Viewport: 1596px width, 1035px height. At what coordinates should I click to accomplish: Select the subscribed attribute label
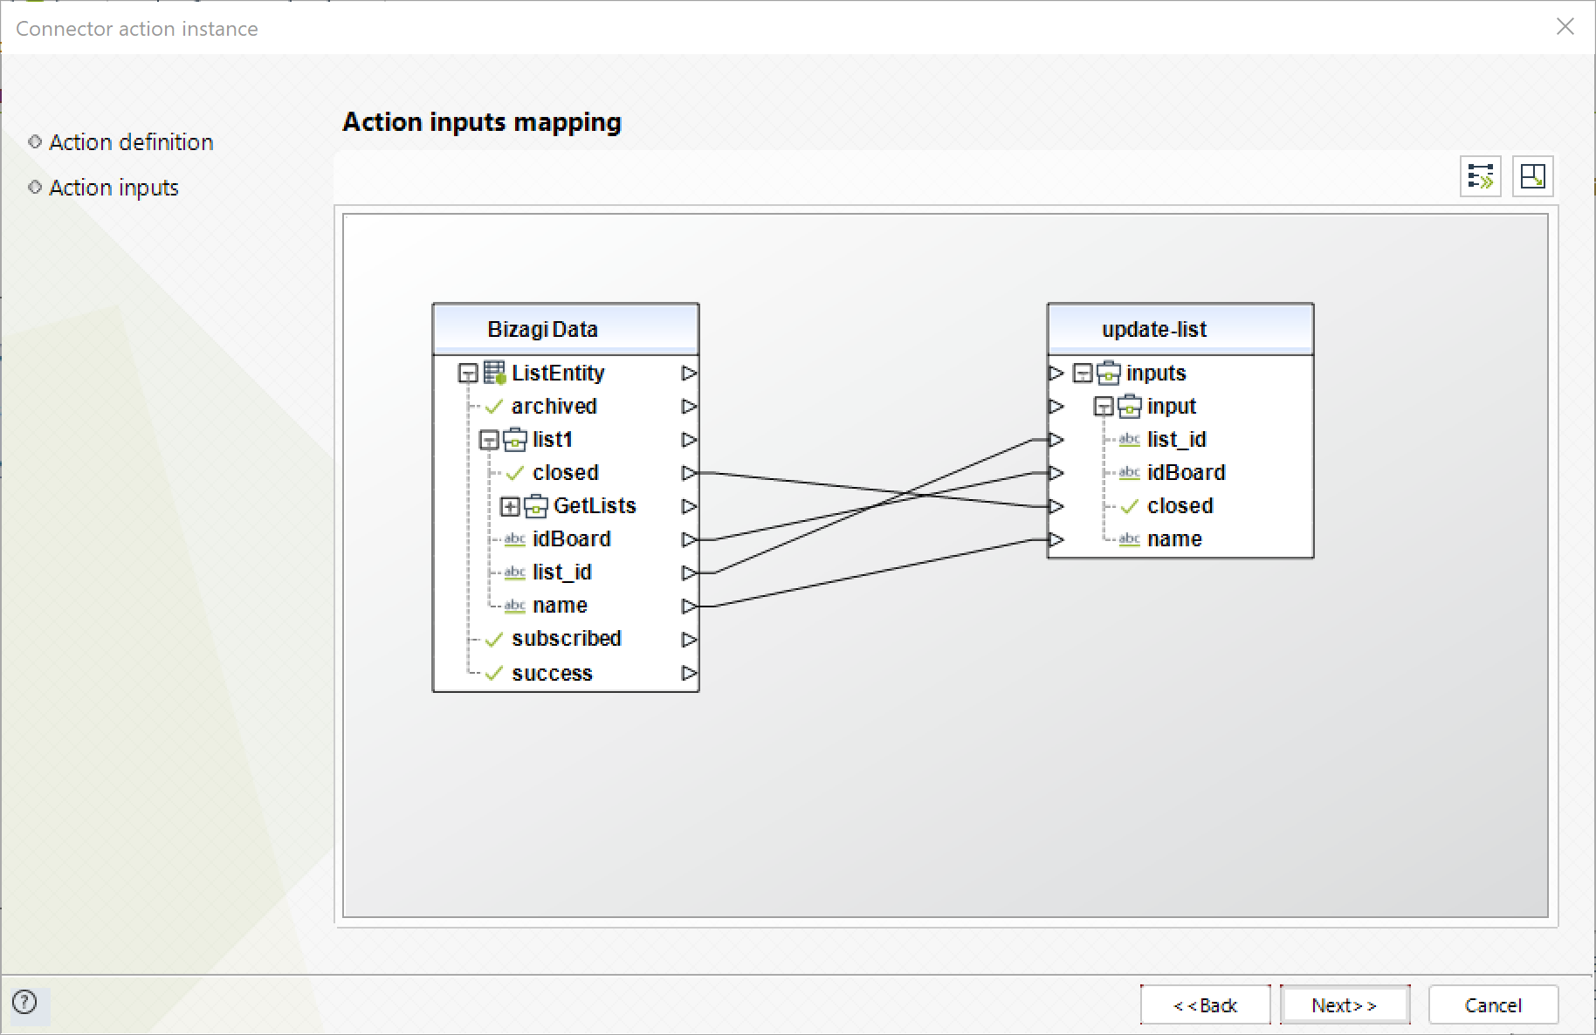pyautogui.click(x=567, y=639)
